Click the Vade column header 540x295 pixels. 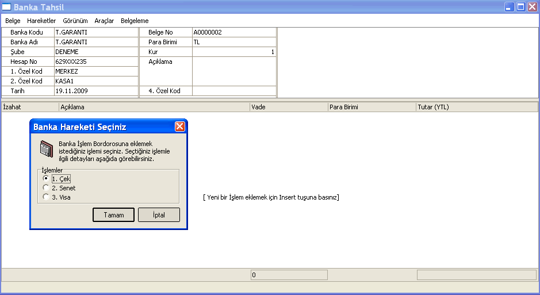289,107
